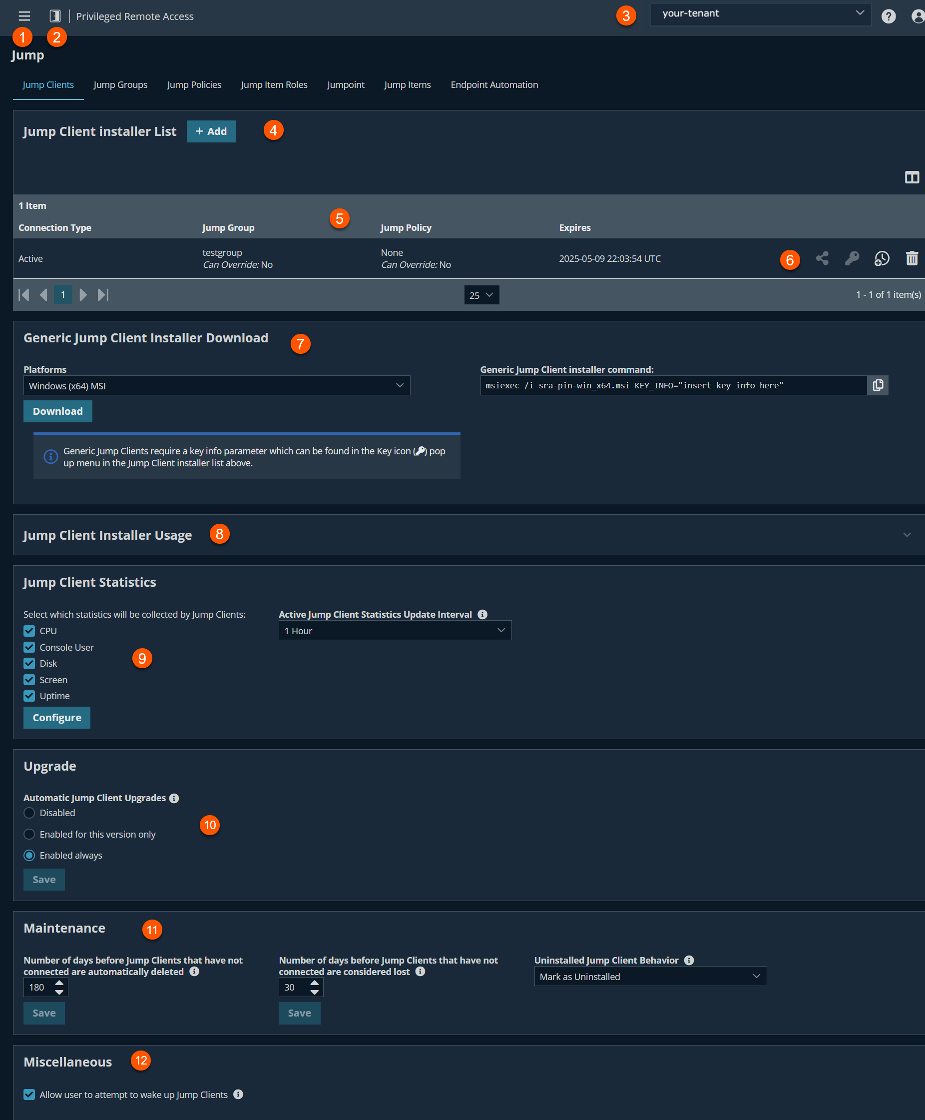This screenshot has height=1120, width=925.
Task: Switch to the Jump Clients tab
Action: coord(48,85)
